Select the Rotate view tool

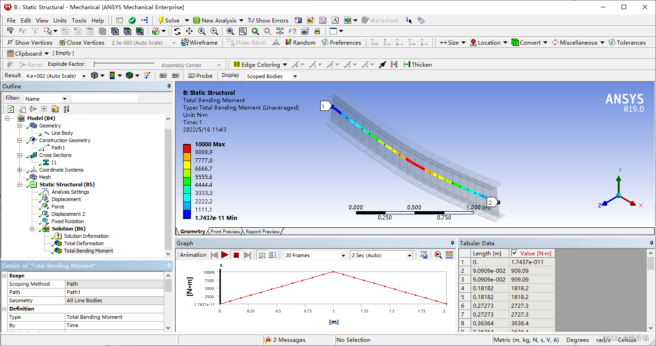[177, 31]
